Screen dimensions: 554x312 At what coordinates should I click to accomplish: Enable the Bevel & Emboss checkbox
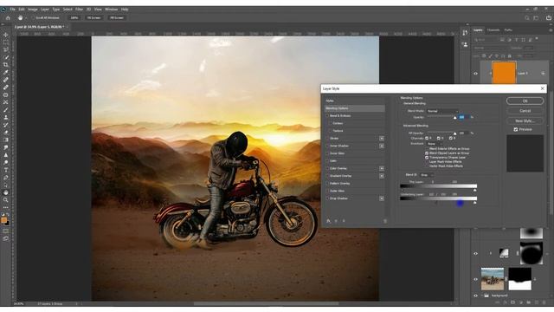tap(327, 115)
